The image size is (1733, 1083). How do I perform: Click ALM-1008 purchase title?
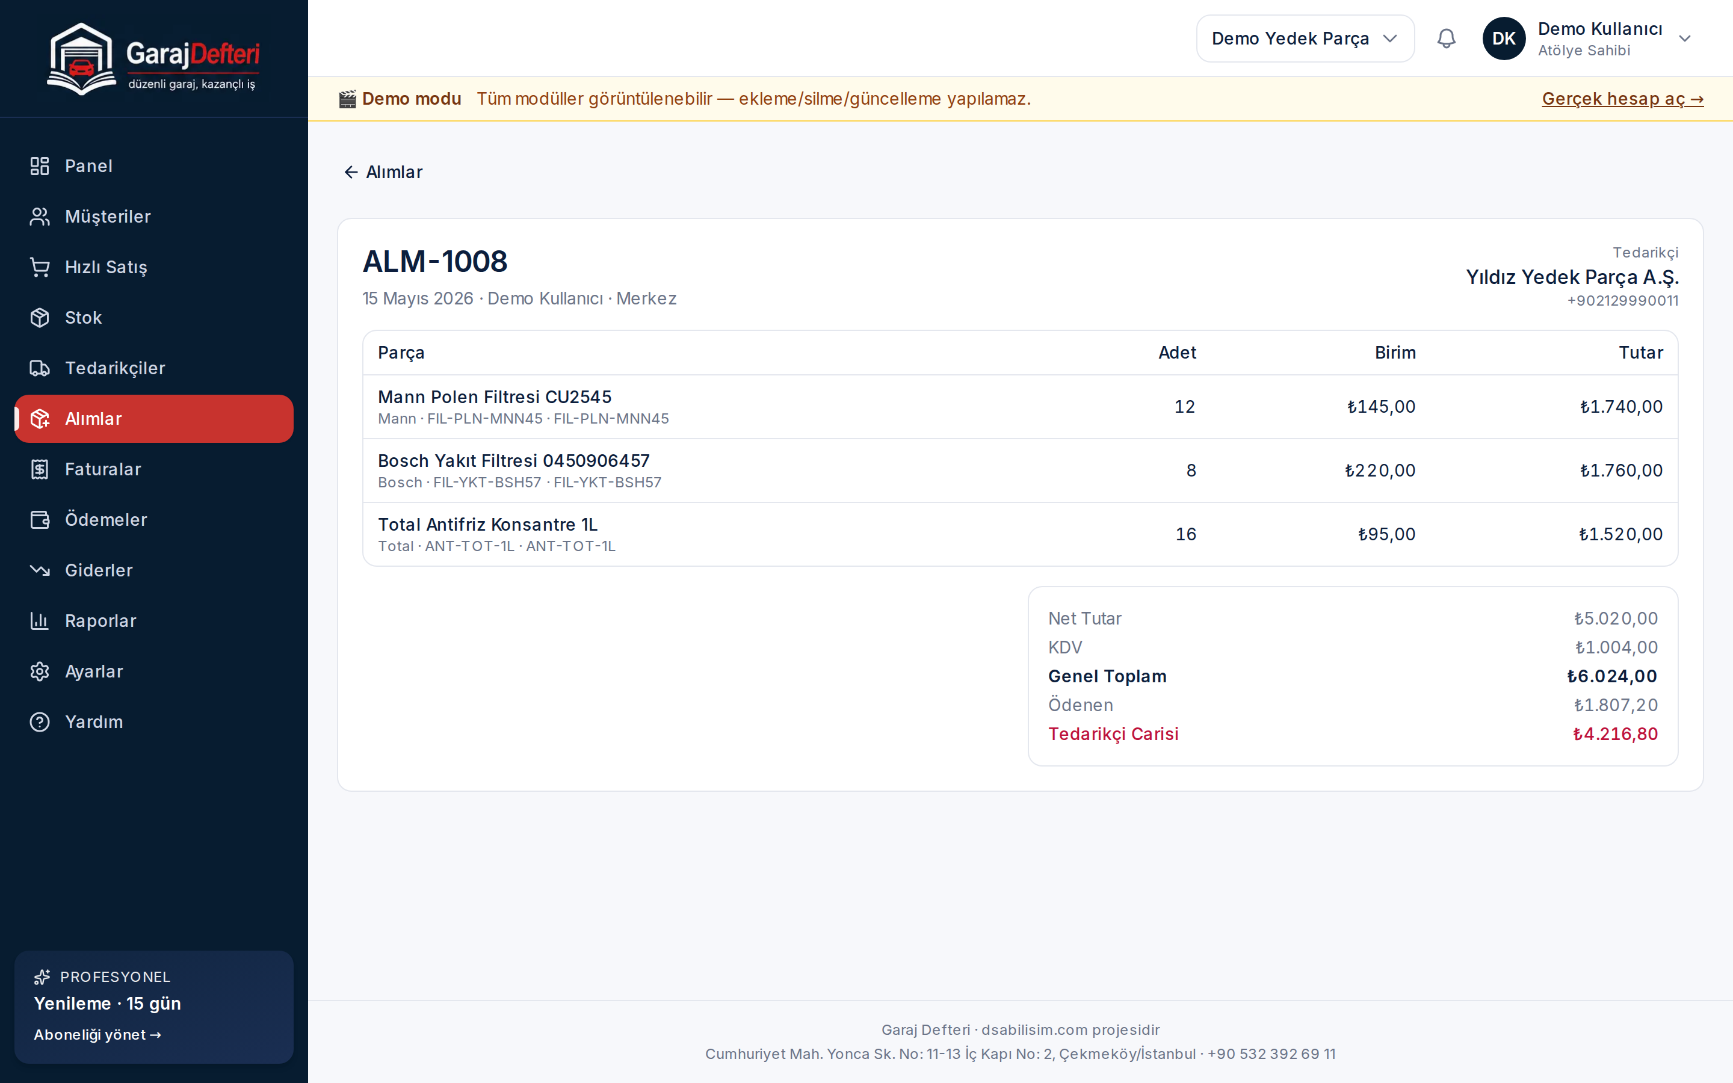tap(434, 262)
